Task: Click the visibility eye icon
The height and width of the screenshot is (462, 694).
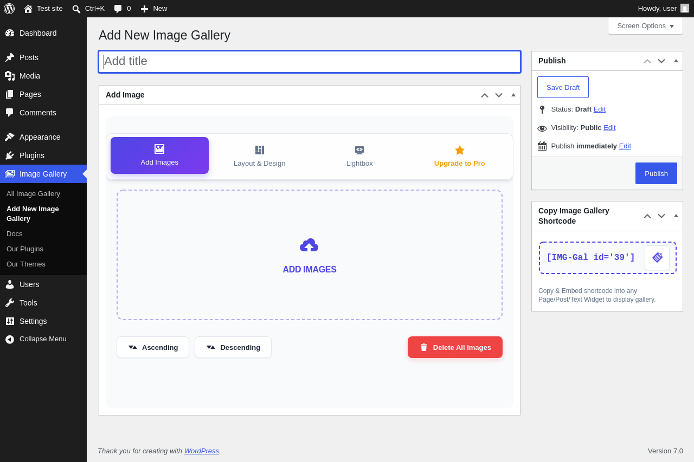Action: (x=542, y=128)
